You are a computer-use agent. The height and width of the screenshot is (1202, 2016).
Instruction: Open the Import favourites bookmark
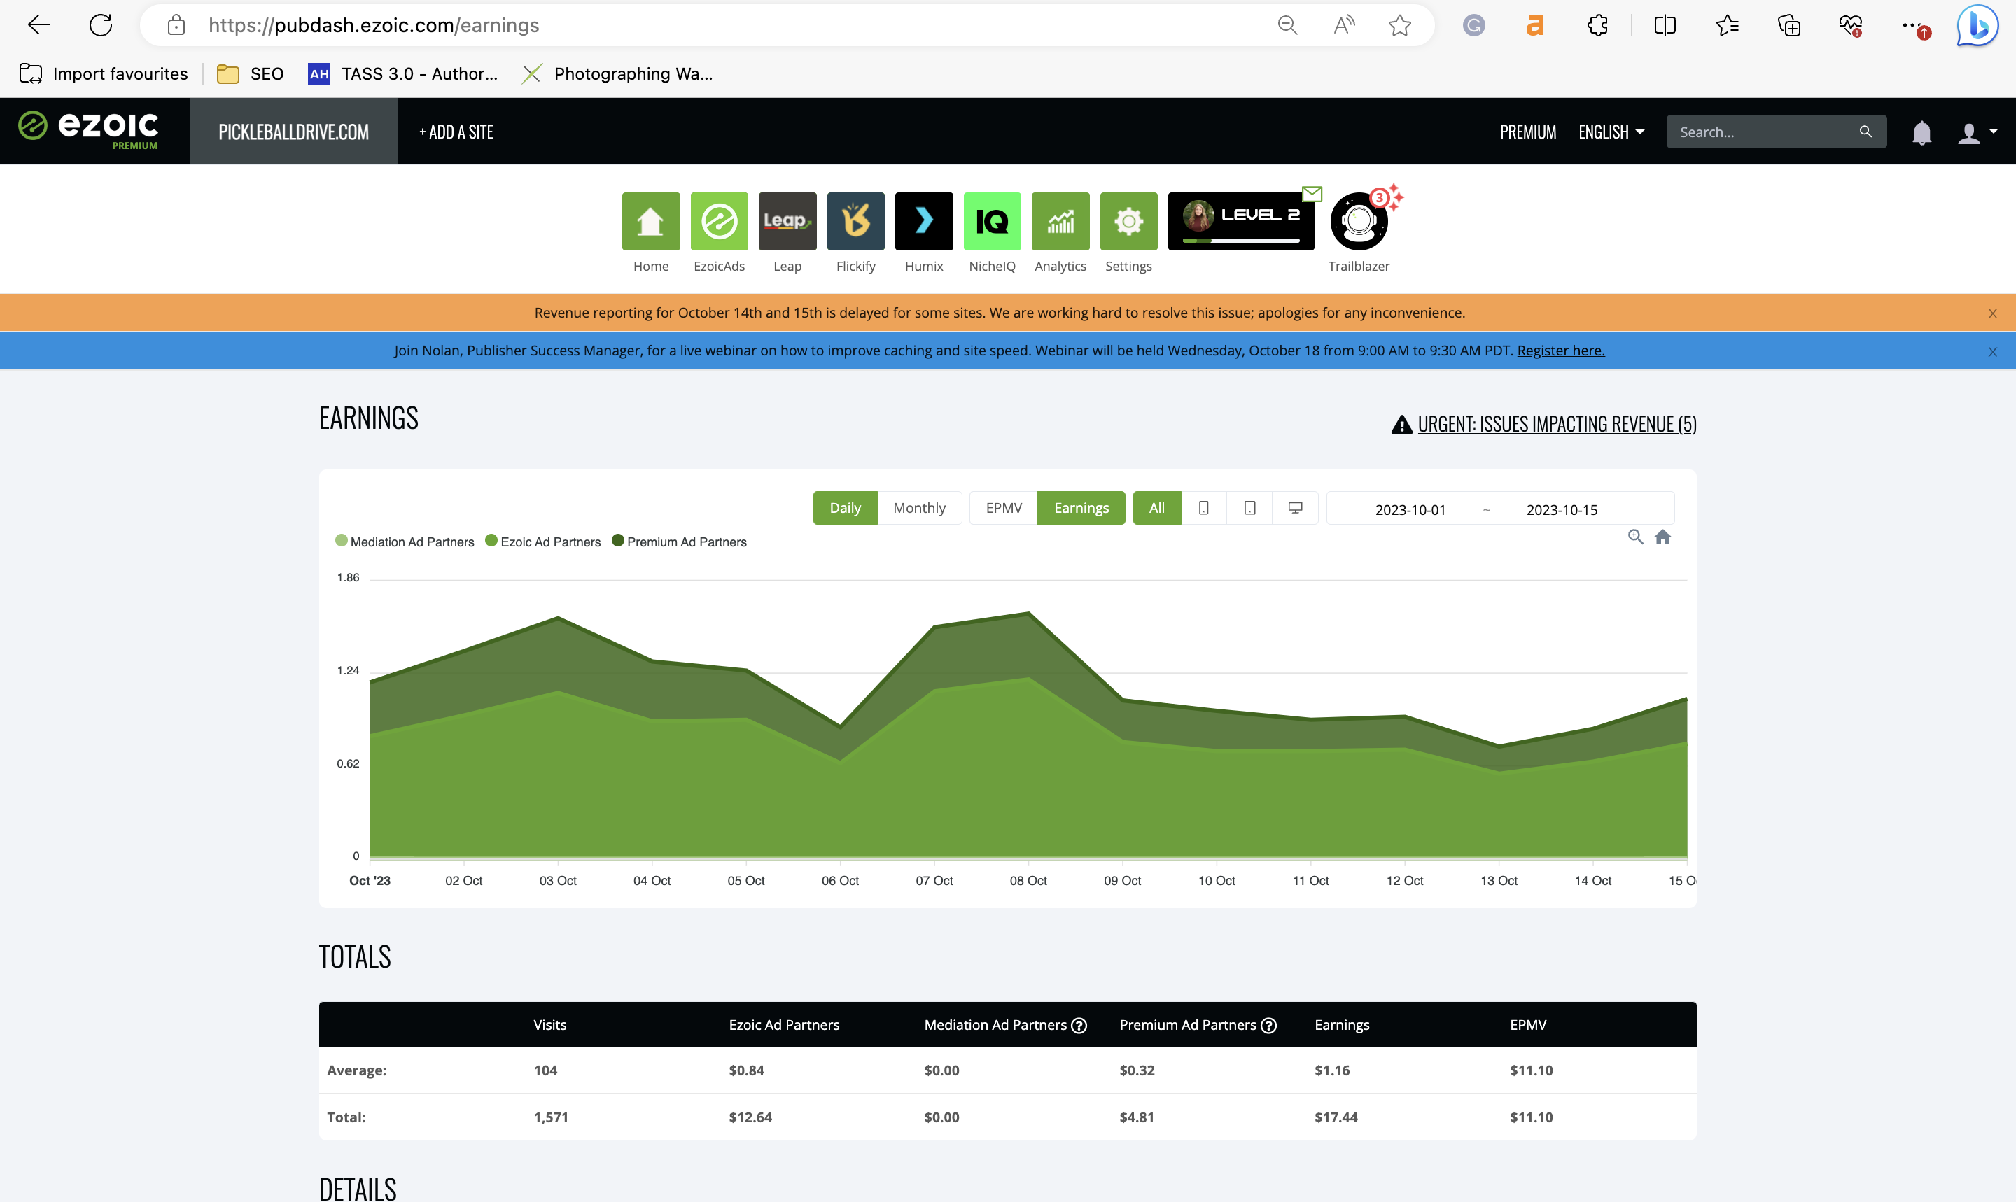pyautogui.click(x=104, y=73)
